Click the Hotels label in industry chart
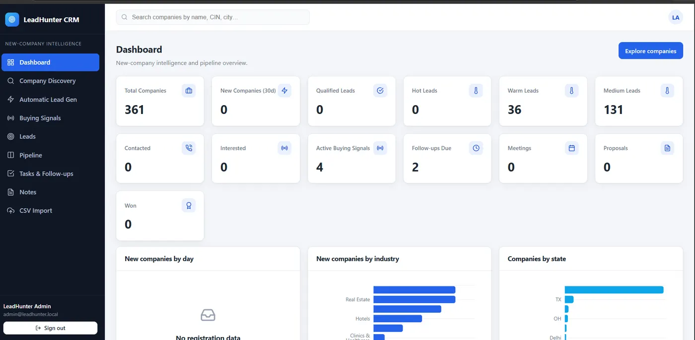Image resolution: width=695 pixels, height=340 pixels. tap(363, 319)
